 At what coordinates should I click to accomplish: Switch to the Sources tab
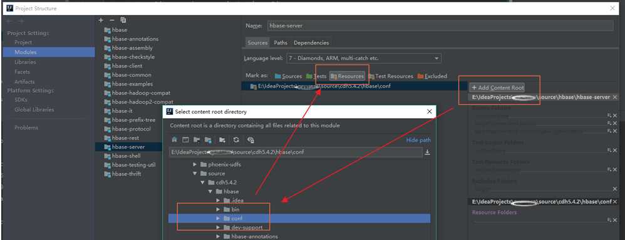pyautogui.click(x=257, y=42)
